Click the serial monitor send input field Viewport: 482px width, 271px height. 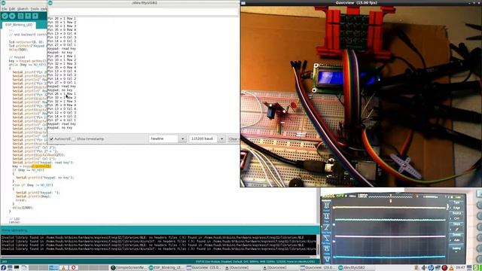pyautogui.click(x=143, y=12)
